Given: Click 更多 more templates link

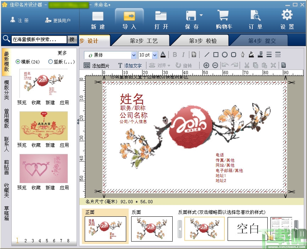Looking at the screenshot, I should coord(62,53).
